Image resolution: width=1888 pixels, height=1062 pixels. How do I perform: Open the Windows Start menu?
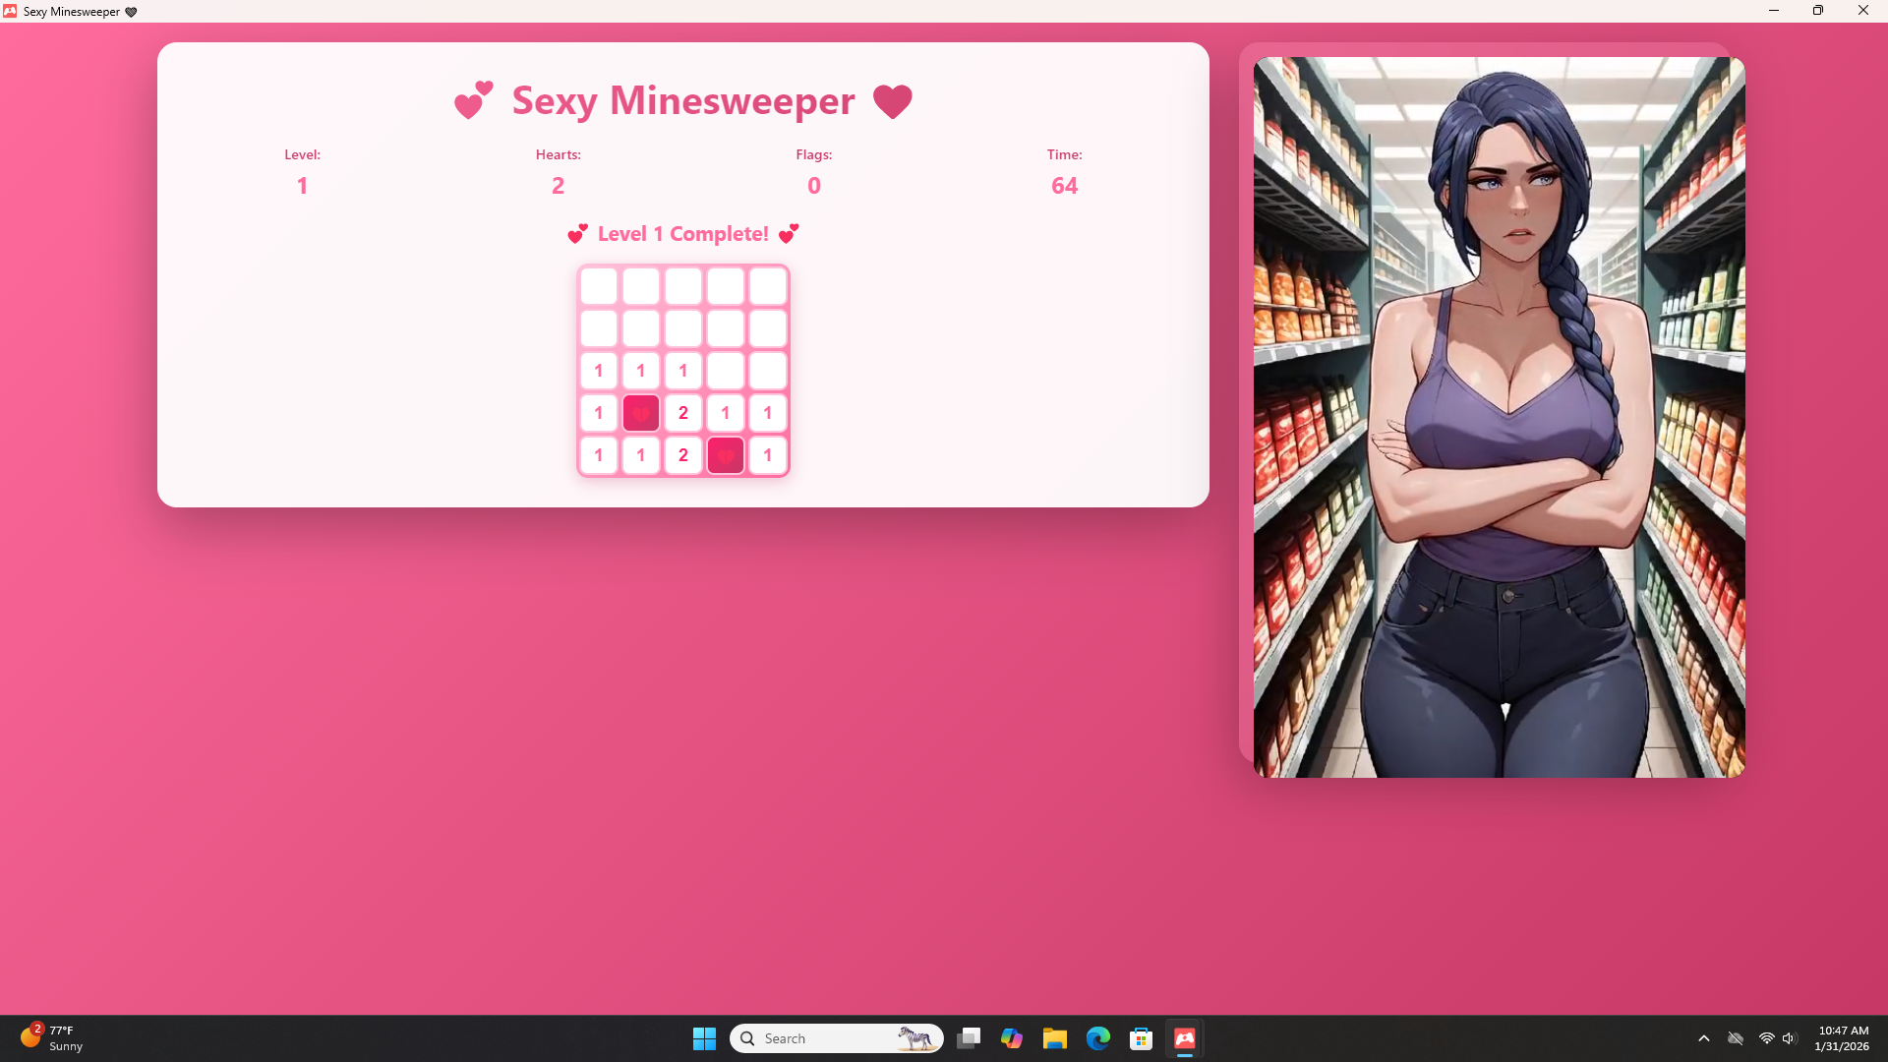click(704, 1038)
